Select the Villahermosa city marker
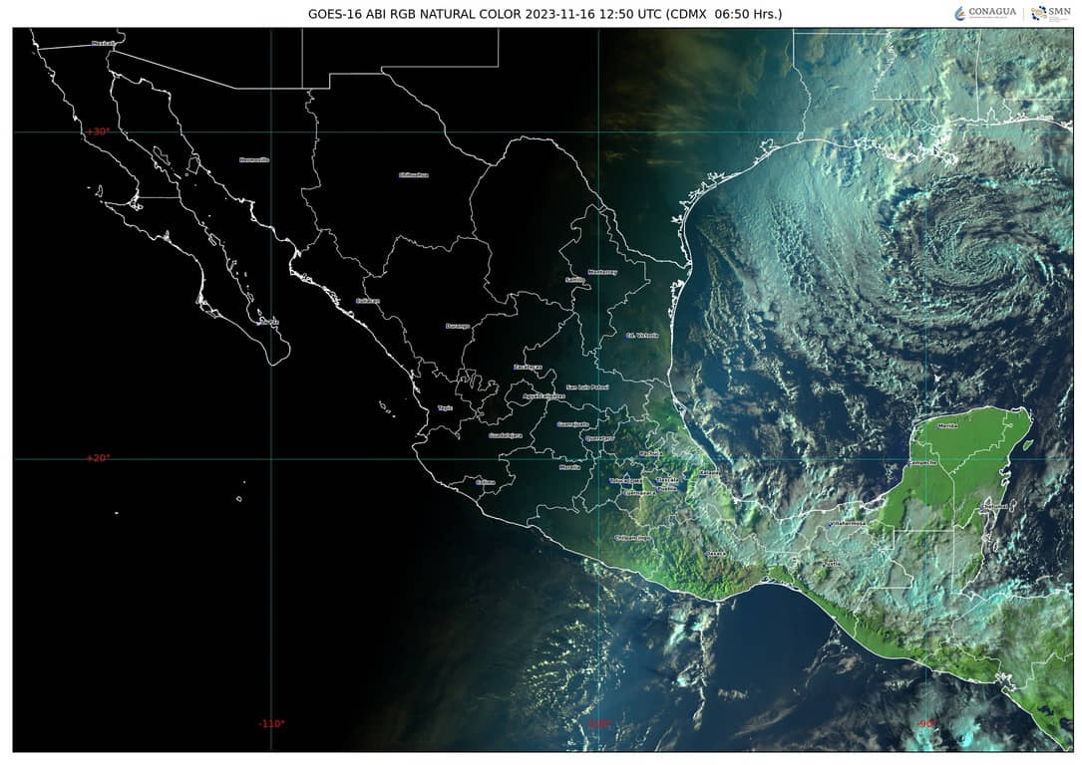This screenshot has width=1082, height=765. click(850, 522)
